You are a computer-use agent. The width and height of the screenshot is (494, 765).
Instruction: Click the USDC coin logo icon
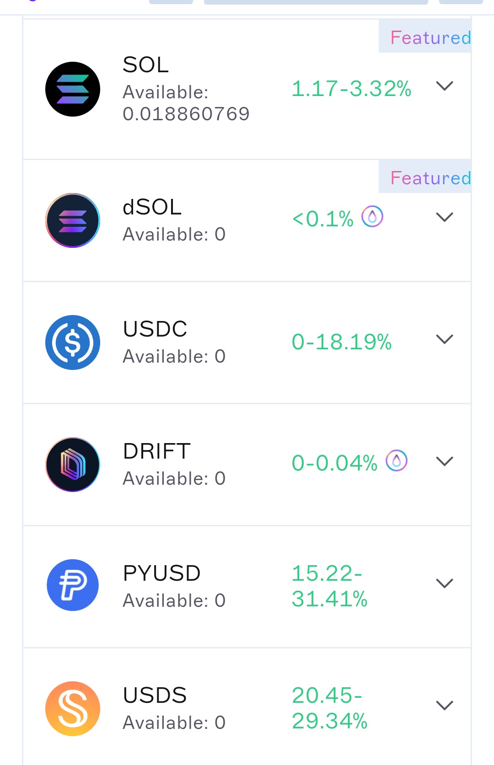click(73, 342)
